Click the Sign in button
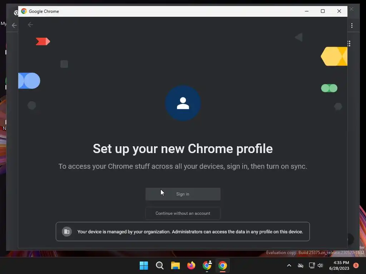Screen dimensions: 366x274 coord(183,194)
